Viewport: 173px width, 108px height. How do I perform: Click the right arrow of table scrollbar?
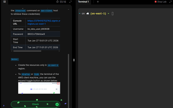[x=59, y=51]
